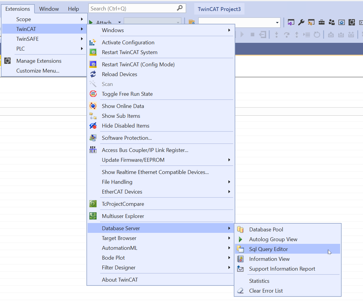Click the TwinCAT Project3 title label
This screenshot has width=363, height=306.
(x=219, y=9)
